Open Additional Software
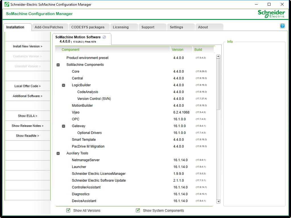The height and width of the screenshot is (218, 291). tap(28, 96)
